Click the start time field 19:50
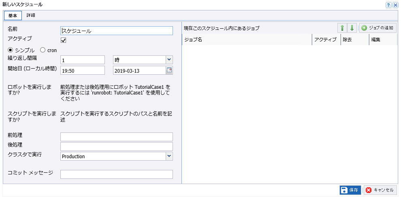Image resolution: width=401 pixels, height=199 pixels. pos(83,70)
